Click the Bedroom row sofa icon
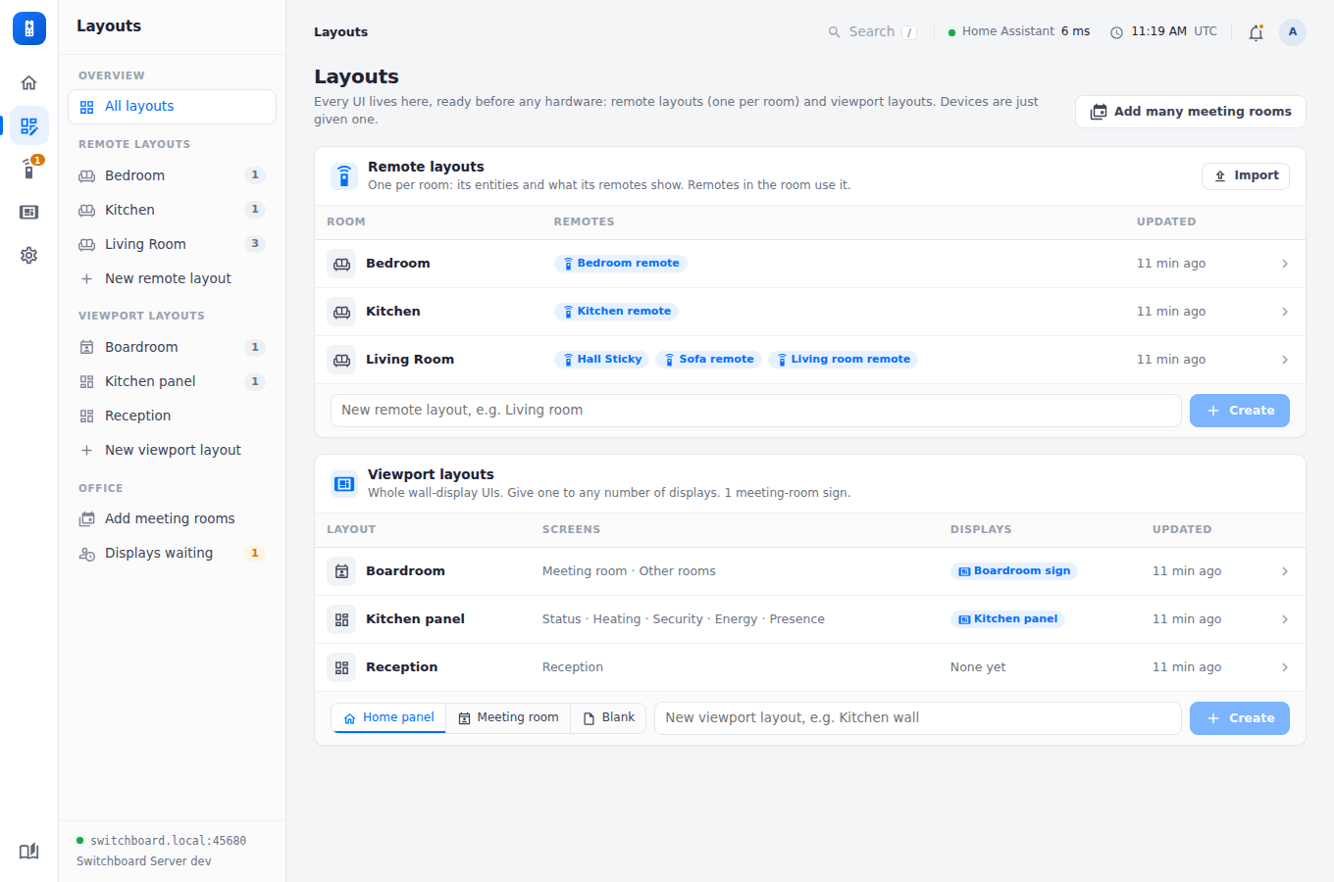The height and width of the screenshot is (882, 1334). [341, 264]
